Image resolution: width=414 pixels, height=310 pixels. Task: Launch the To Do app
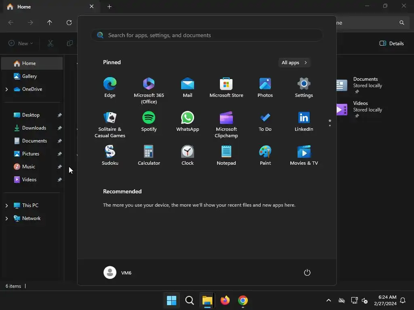265,121
